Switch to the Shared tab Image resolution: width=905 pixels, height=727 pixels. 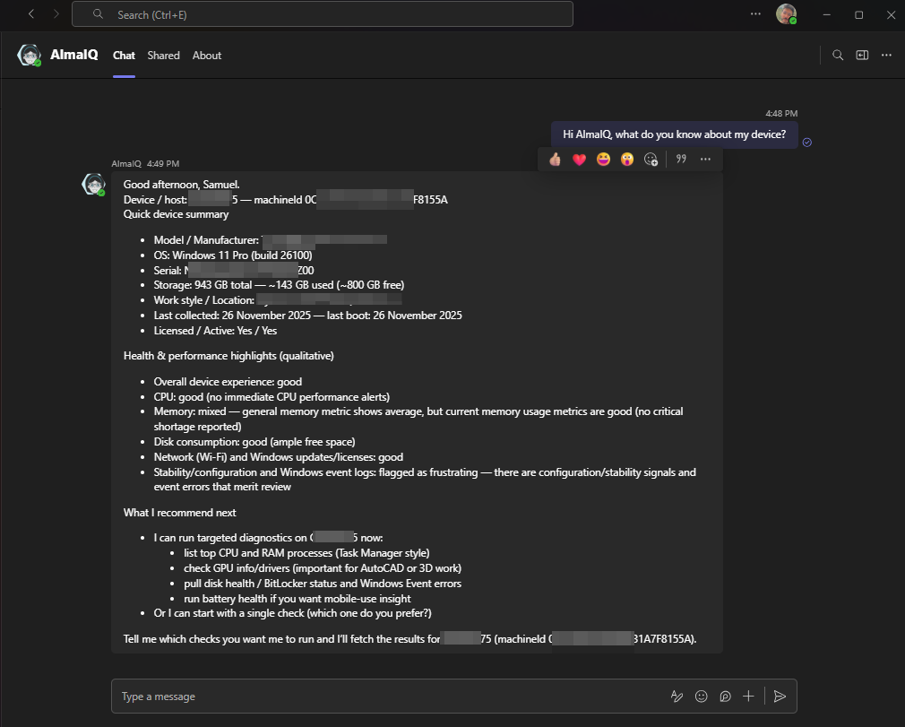coord(163,56)
